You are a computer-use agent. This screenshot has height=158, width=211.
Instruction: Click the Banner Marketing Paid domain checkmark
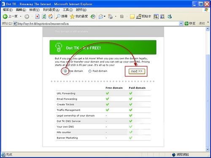[x=131, y=138]
